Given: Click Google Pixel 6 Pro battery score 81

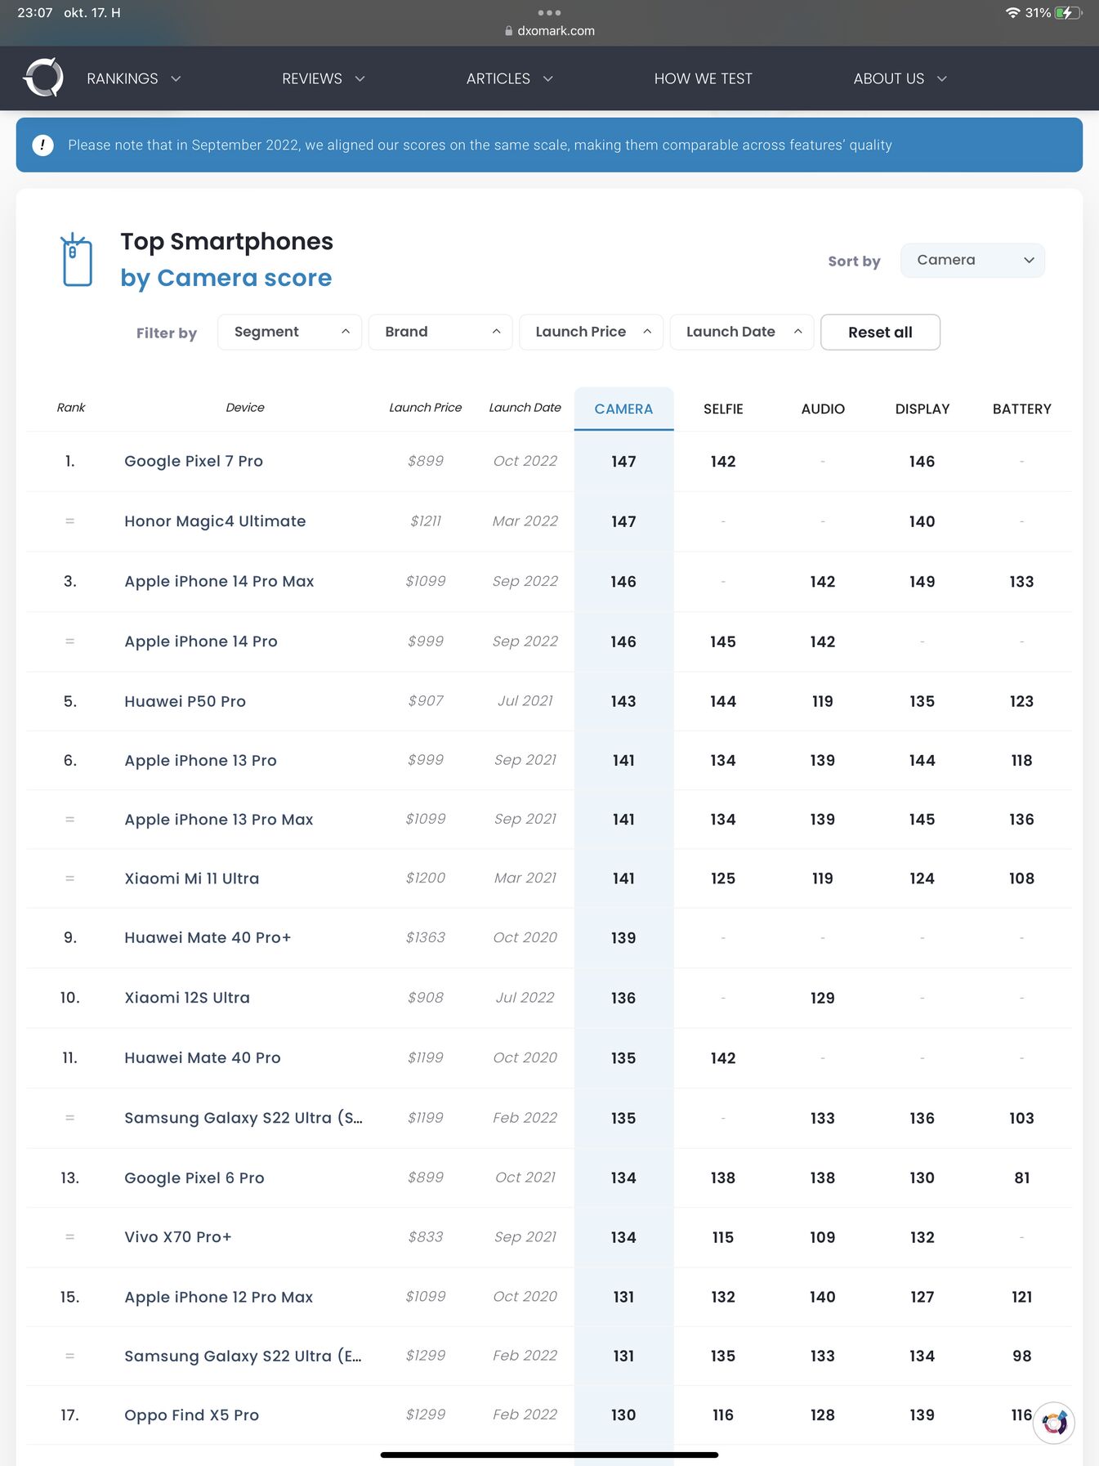Looking at the screenshot, I should click(x=1022, y=1178).
